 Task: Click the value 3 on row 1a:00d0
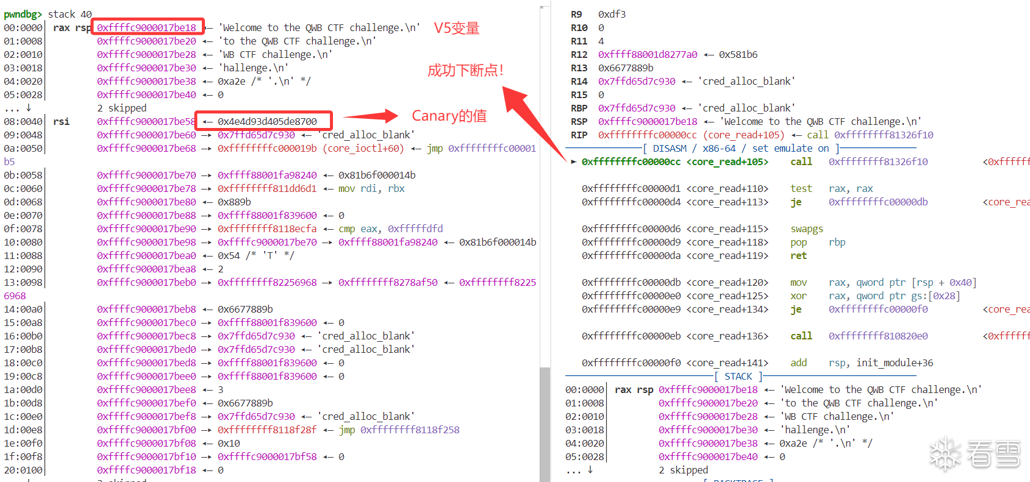[221, 389]
